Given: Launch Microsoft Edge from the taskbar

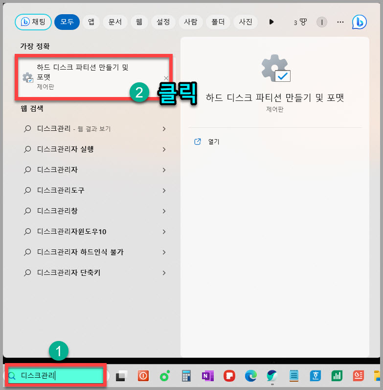Looking at the screenshot, I should coord(251,376).
